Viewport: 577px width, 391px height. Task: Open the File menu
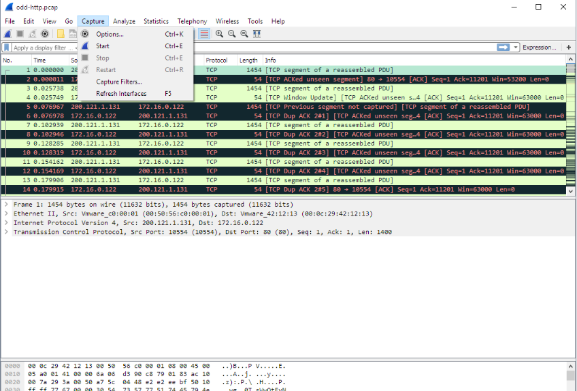(x=10, y=21)
